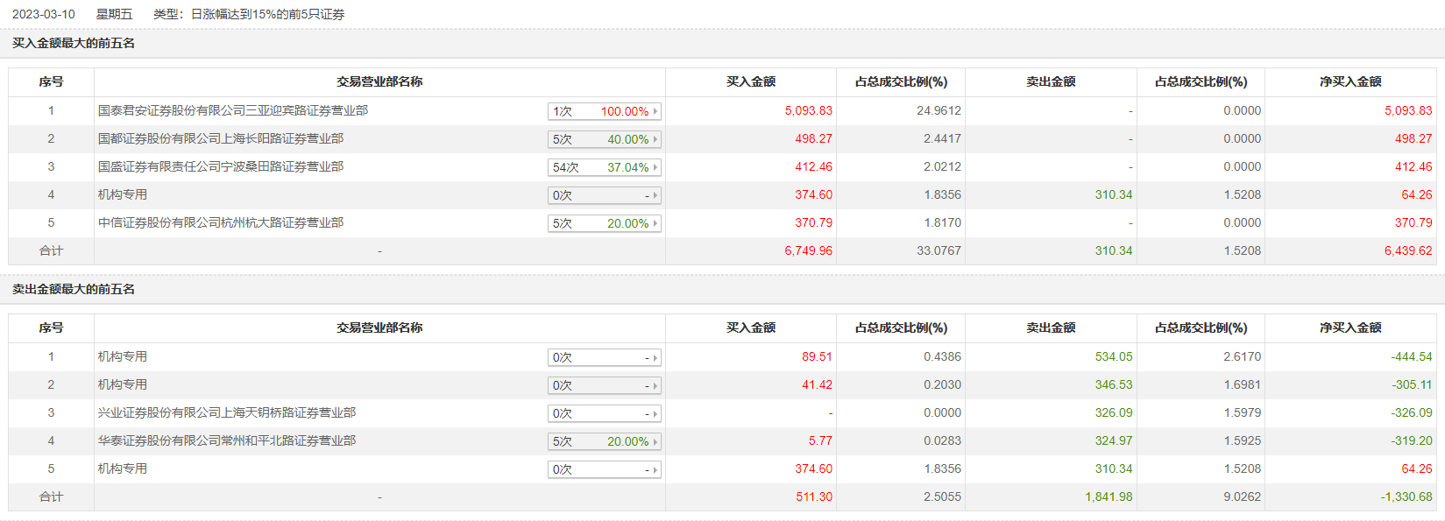Click 买入金额 column header in the top table
This screenshot has height=521, width=1445.
pos(750,81)
